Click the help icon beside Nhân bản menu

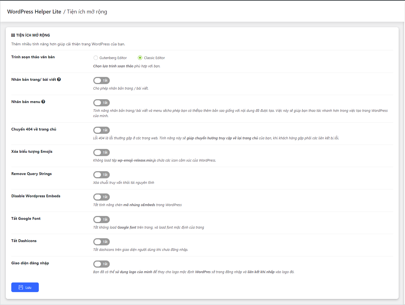click(x=43, y=102)
